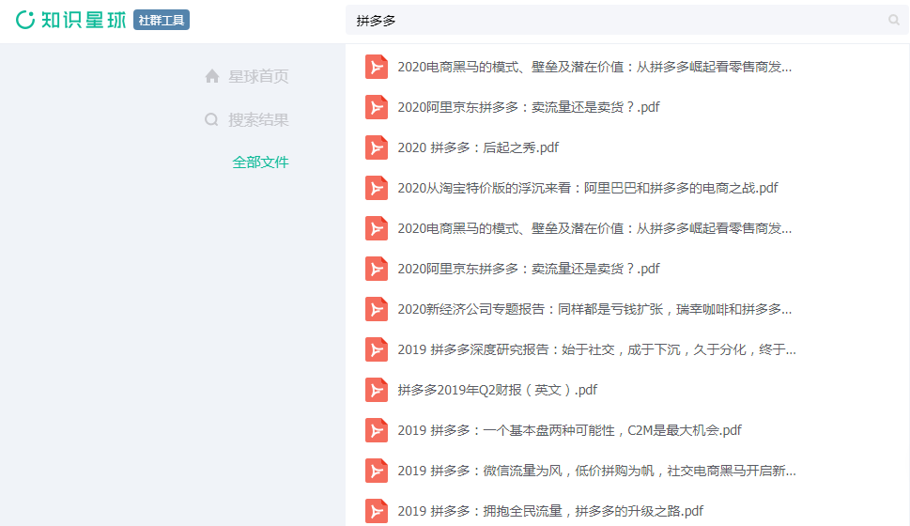Image resolution: width=910 pixels, height=526 pixels.
Task: Open 2020从淘宝特价版的浮沉来看 file
Action: 587,188
